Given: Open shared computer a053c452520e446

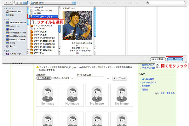Looking at the screenshot, I should [x=16, y=23].
